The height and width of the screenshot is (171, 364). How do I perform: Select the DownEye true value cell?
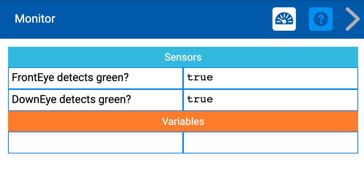pos(270,99)
